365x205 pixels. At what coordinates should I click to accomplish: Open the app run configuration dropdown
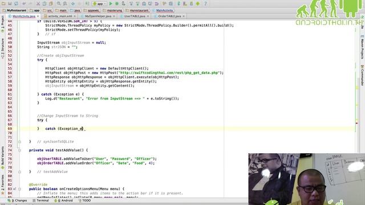pyautogui.click(x=99, y=4)
